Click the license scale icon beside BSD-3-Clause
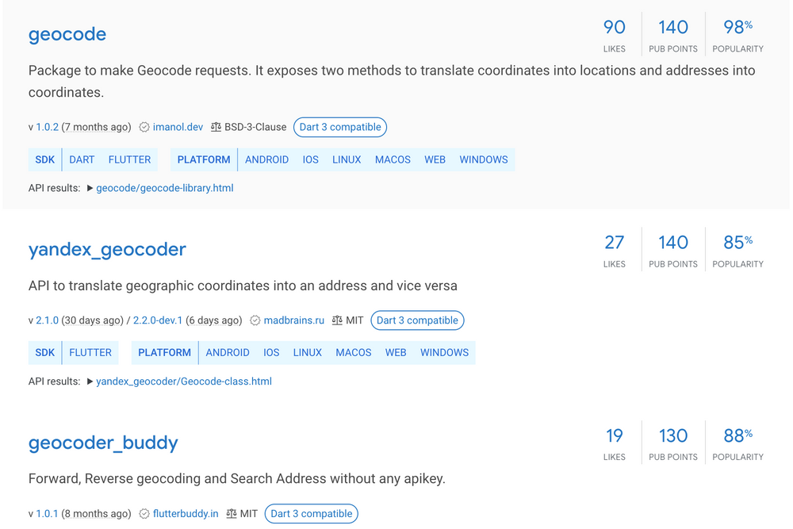The image size is (793, 529). tap(216, 127)
